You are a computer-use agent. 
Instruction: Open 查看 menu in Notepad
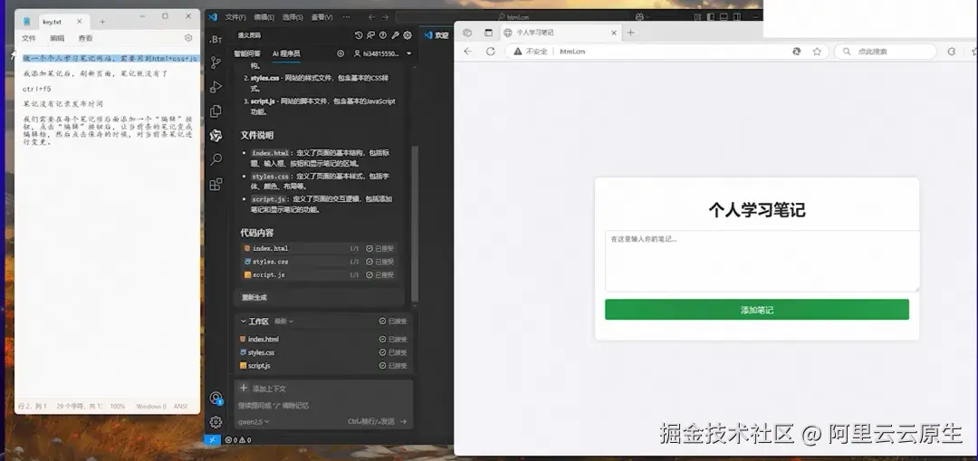pos(85,38)
